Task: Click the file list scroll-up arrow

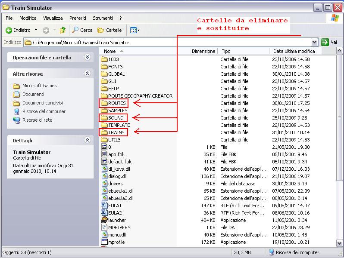Action: pyautogui.click(x=339, y=51)
